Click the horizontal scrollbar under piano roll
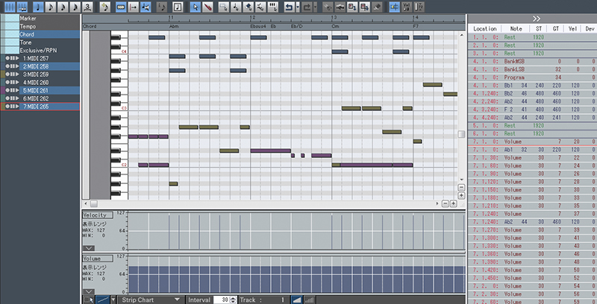The image size is (597, 304). click(x=261, y=203)
